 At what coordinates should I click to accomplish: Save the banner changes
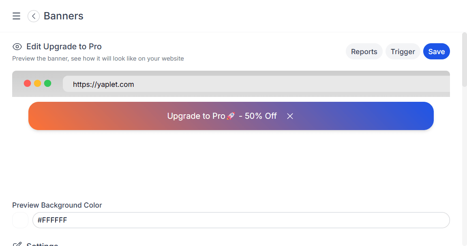click(437, 52)
